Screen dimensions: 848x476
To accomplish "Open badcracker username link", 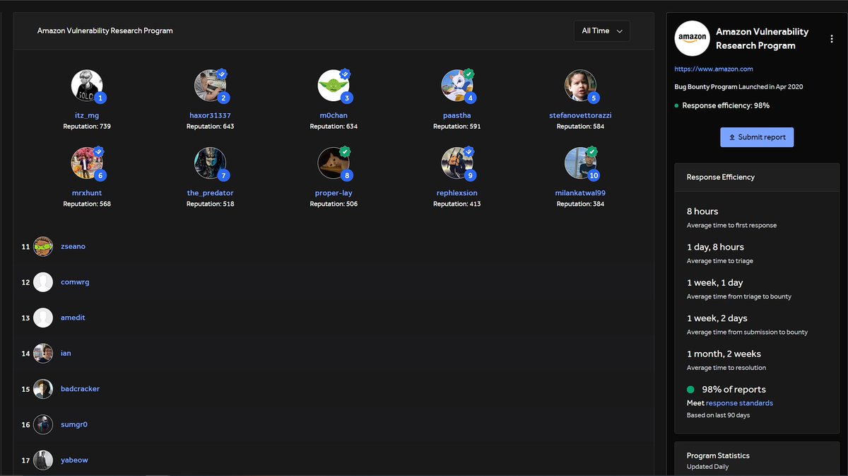I will pos(80,389).
